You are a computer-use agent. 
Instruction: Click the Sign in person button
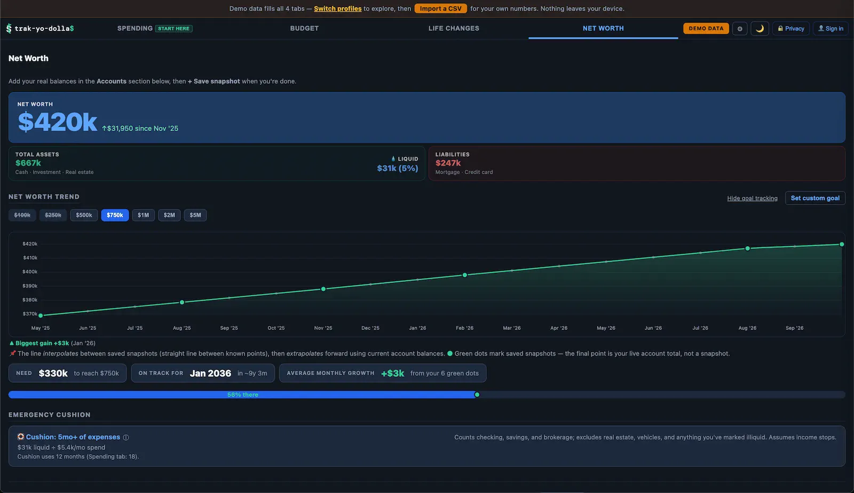[831, 29]
